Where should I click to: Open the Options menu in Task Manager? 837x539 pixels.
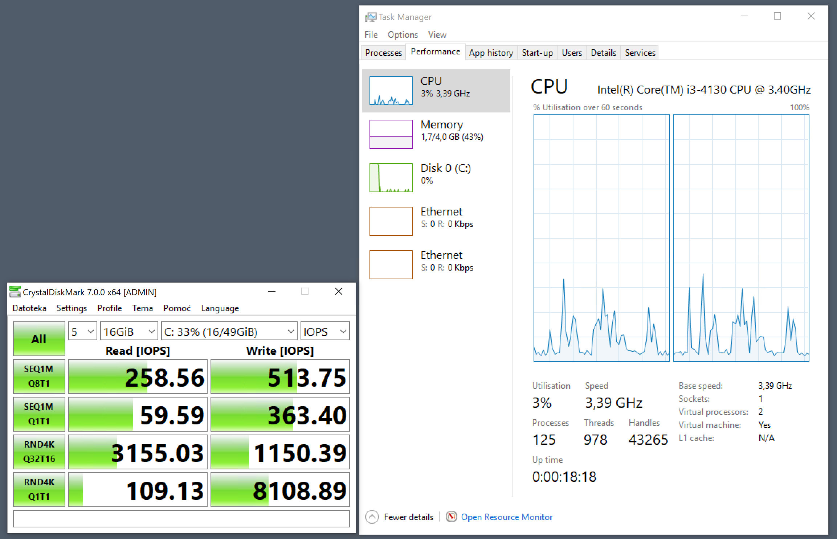(403, 35)
